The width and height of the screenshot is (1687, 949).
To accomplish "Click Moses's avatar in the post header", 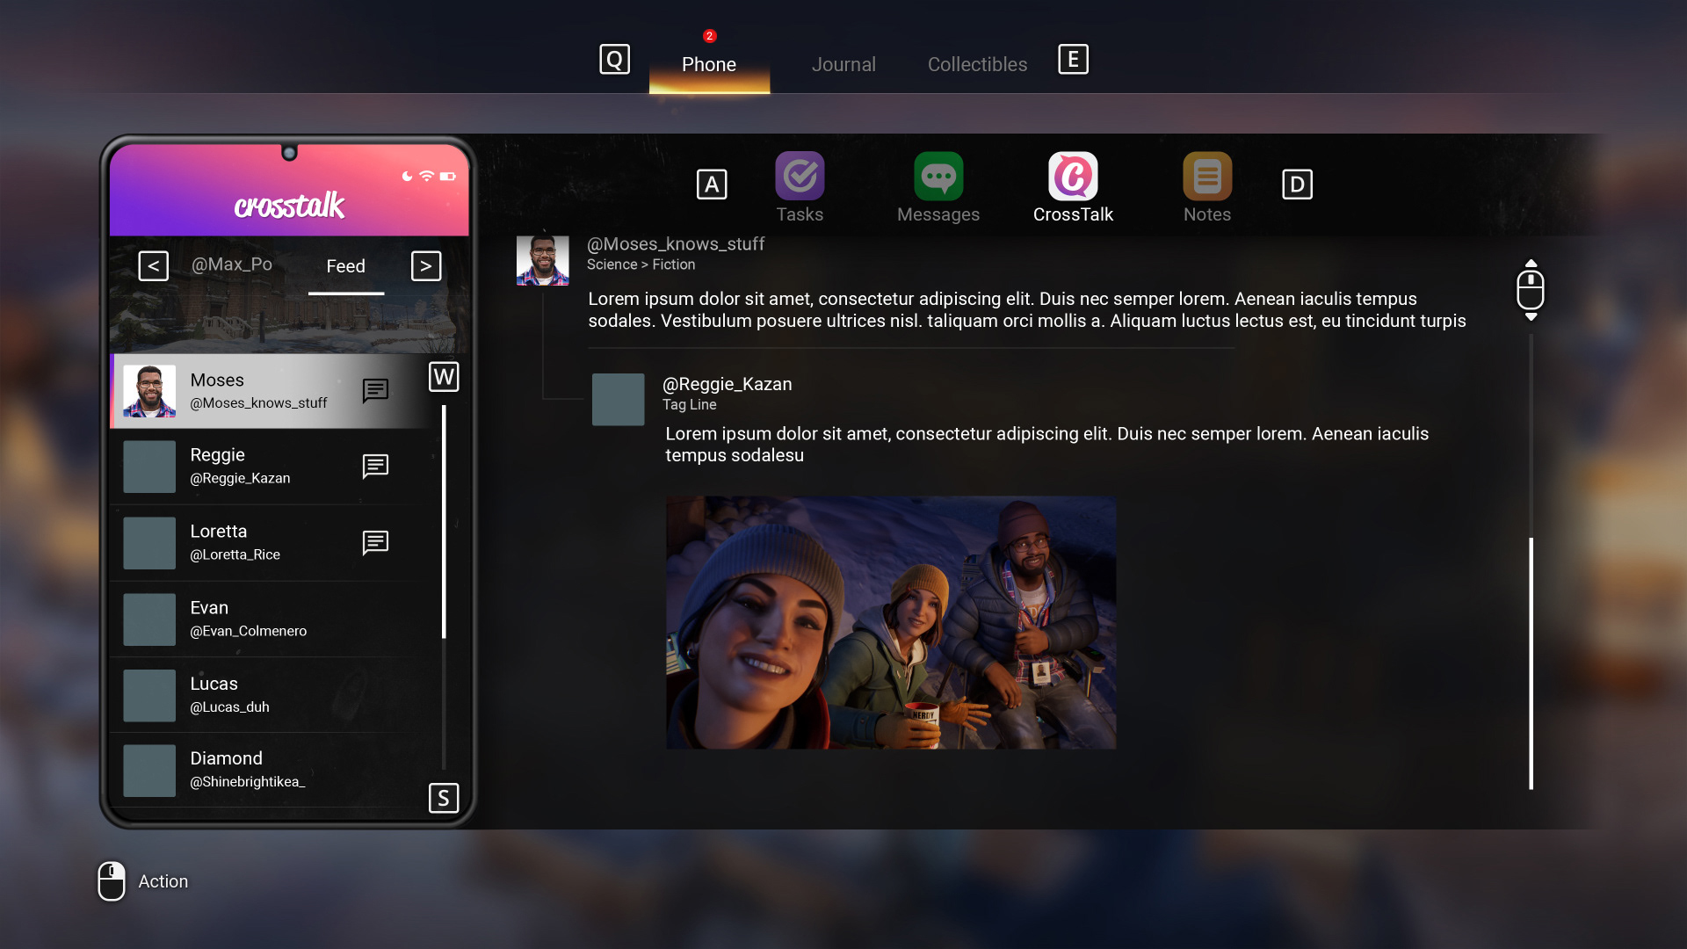I will coord(542,260).
